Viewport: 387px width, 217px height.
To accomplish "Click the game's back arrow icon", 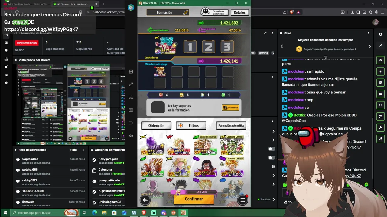I will pyautogui.click(x=145, y=200).
